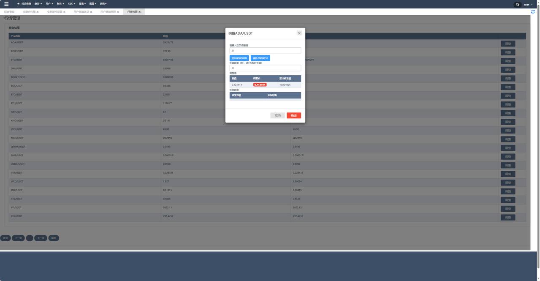Click the 减0.0000010 decrement button
This screenshot has width=540, height=281.
tap(260, 58)
